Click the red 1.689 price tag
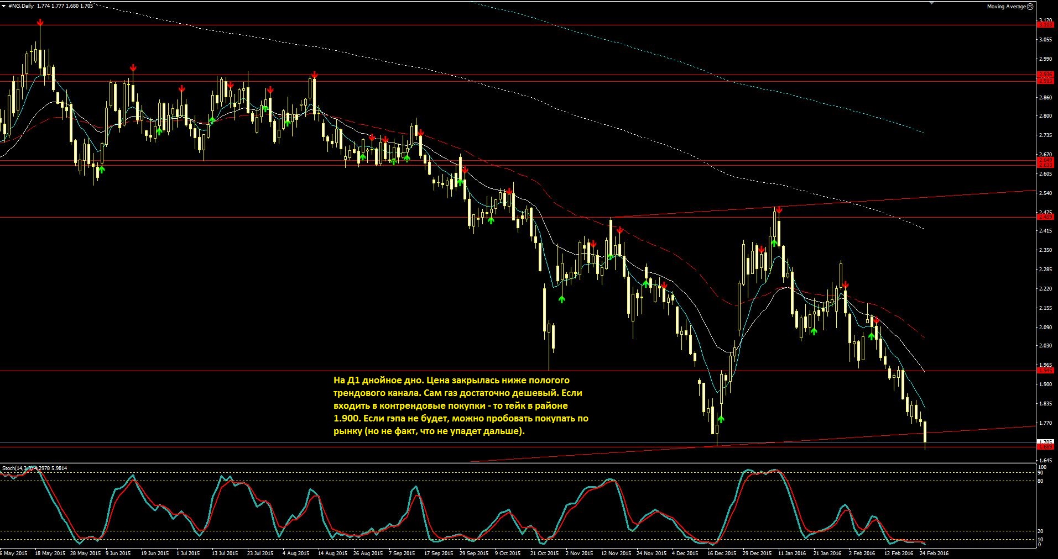Viewport: 1058px width, 559px height. 1045,447
